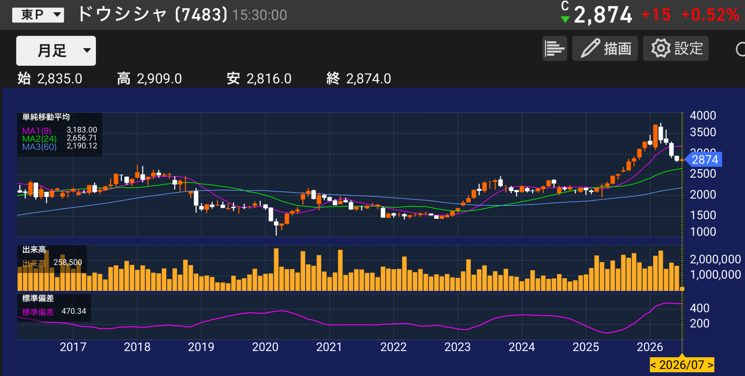
Task: Click the 単純移動平均 panel title
Action: point(46,117)
